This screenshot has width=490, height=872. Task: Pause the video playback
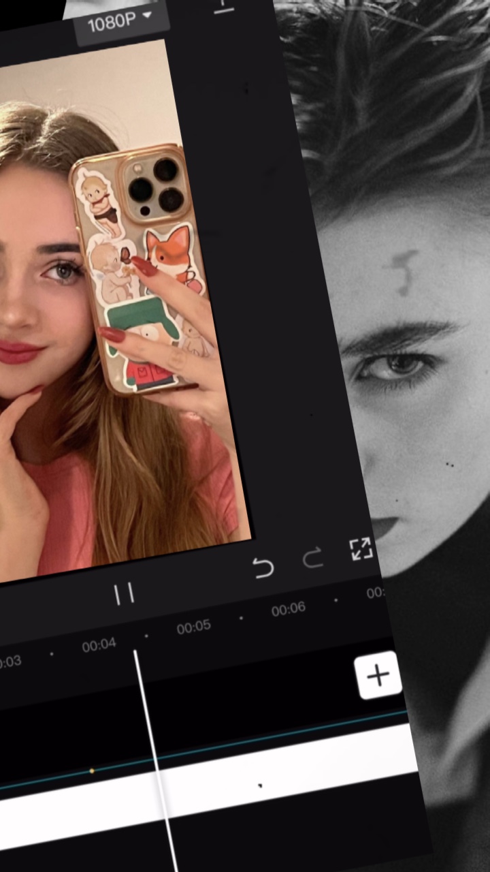point(124,594)
